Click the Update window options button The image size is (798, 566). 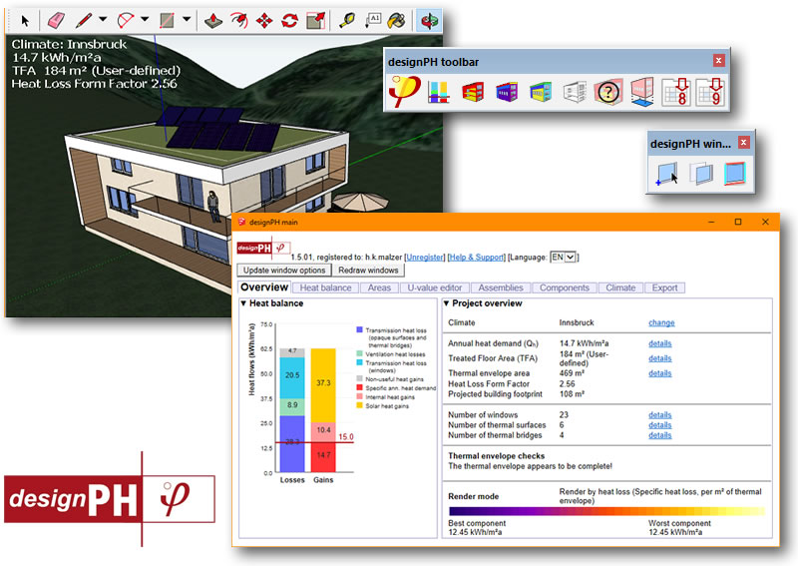pos(284,270)
